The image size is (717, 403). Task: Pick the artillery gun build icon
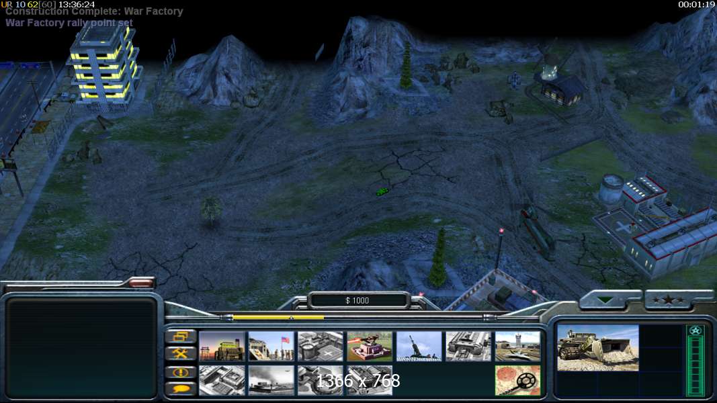pos(419,347)
